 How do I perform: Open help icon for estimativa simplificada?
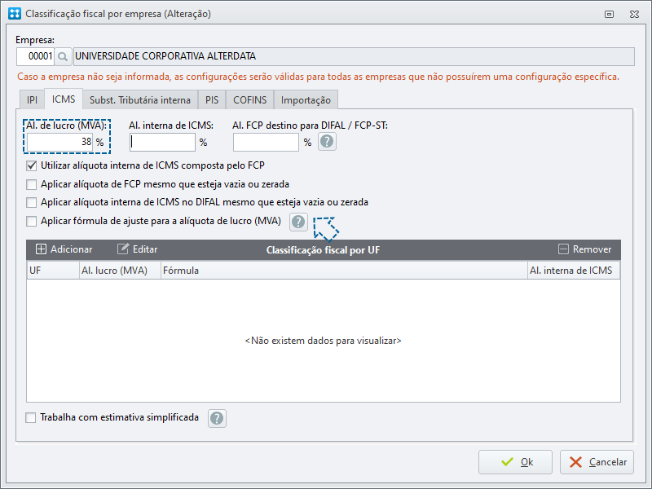click(x=217, y=418)
